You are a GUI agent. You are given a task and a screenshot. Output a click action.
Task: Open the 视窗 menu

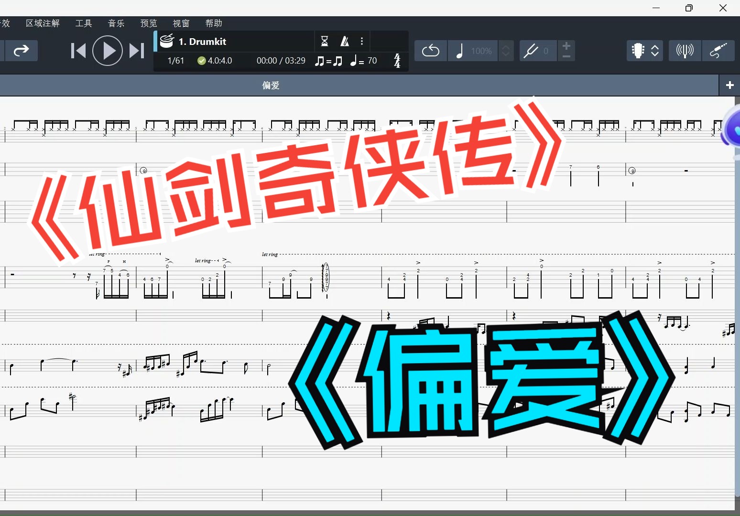(x=181, y=23)
